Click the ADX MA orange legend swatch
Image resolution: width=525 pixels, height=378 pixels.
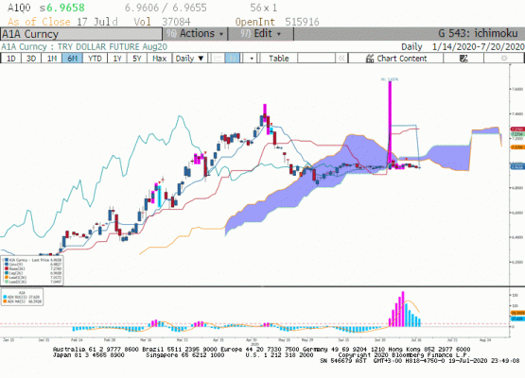pyautogui.click(x=5, y=301)
